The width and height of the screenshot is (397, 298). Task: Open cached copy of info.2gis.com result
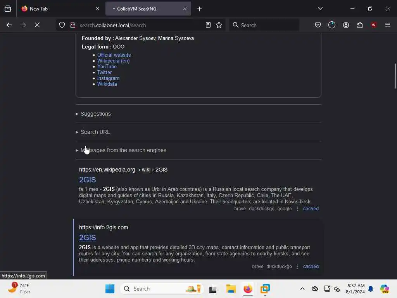(x=311, y=266)
